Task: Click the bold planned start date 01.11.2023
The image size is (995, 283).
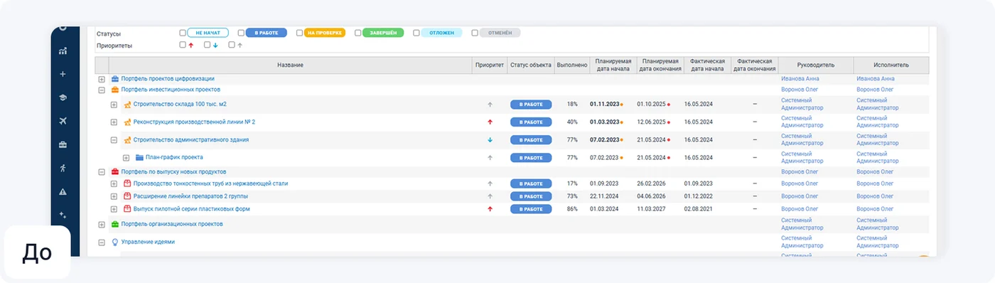Action: pos(604,105)
